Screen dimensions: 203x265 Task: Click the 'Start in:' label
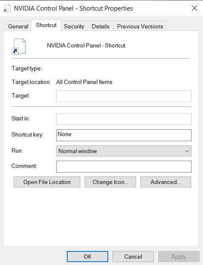click(x=20, y=118)
